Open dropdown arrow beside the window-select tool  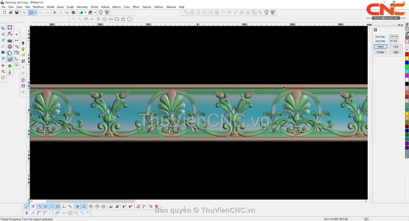35,13
